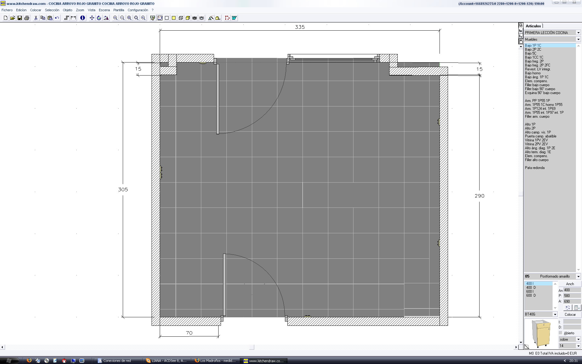Click the dimension measure toolbar icon
Screen dimensions: 582x364
click(73, 18)
